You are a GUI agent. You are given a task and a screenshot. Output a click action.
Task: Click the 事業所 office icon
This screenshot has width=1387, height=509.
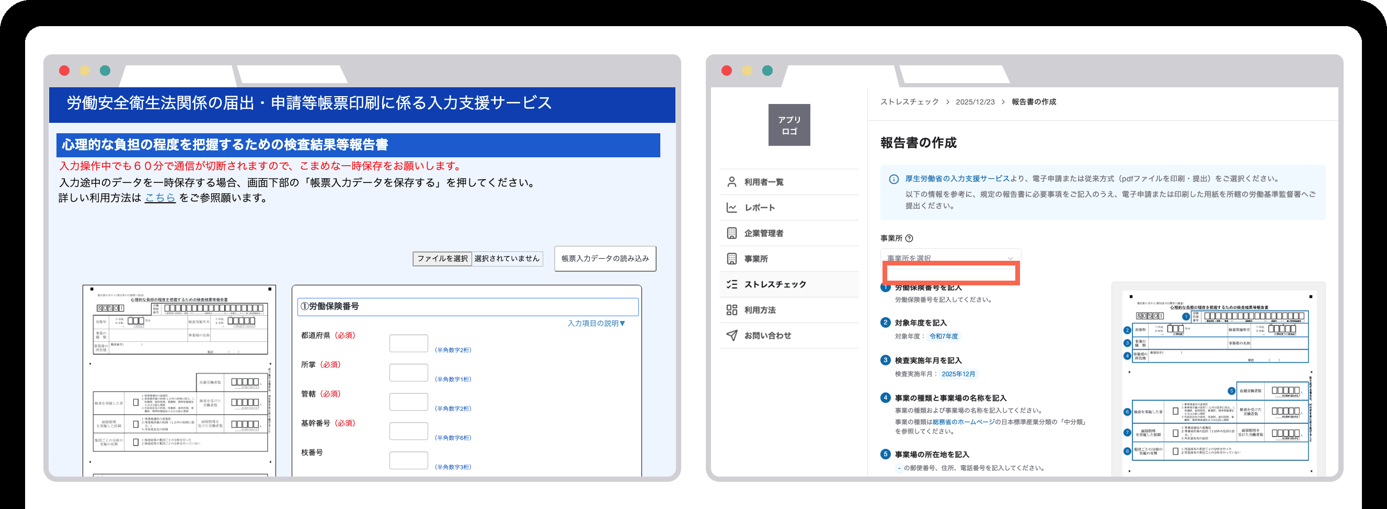click(x=731, y=259)
